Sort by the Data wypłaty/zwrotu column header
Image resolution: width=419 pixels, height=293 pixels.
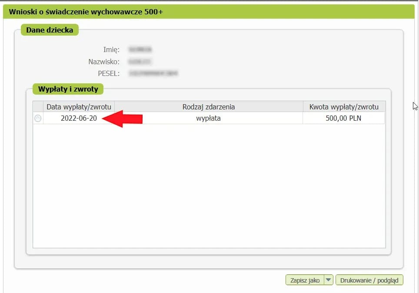79,107
